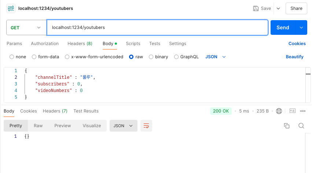Click the Beautify link

coord(294,57)
